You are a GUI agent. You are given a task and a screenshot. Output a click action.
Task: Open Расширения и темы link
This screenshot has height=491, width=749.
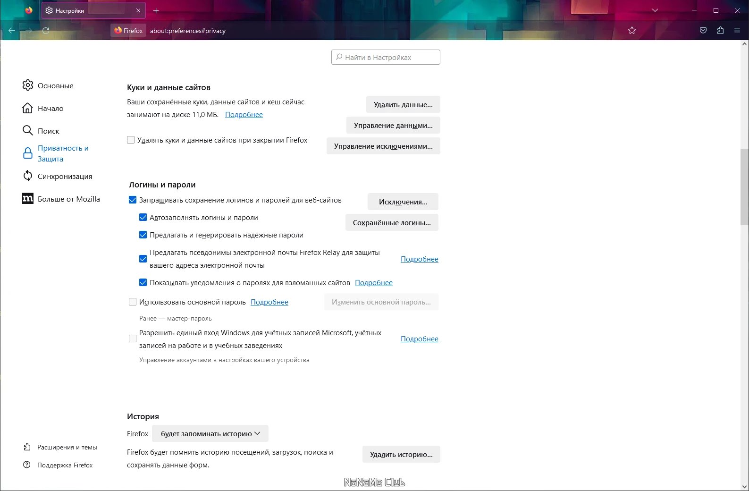point(67,447)
